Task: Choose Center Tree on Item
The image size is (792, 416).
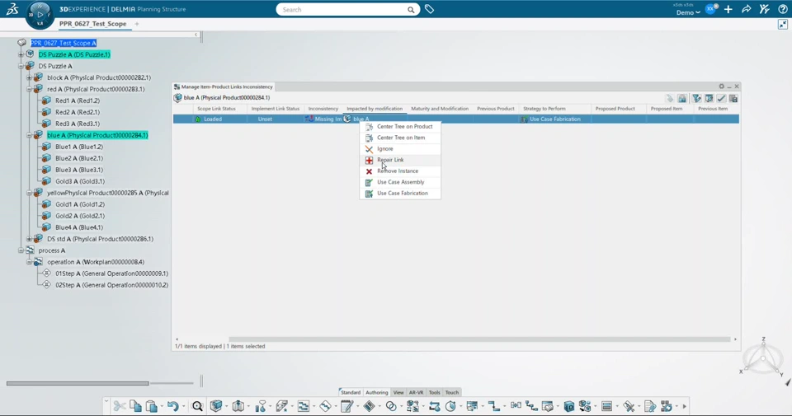Action: click(400, 138)
